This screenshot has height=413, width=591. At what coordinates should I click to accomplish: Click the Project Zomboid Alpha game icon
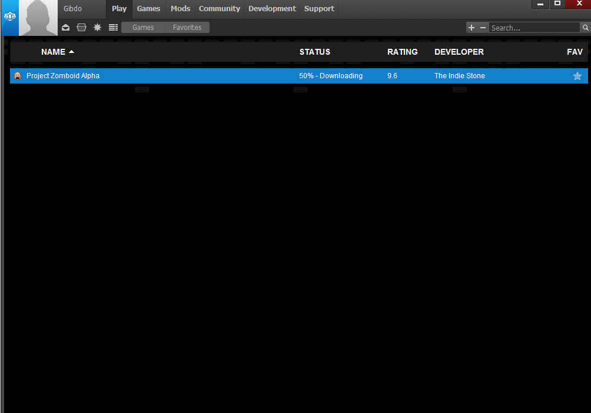[x=17, y=76]
